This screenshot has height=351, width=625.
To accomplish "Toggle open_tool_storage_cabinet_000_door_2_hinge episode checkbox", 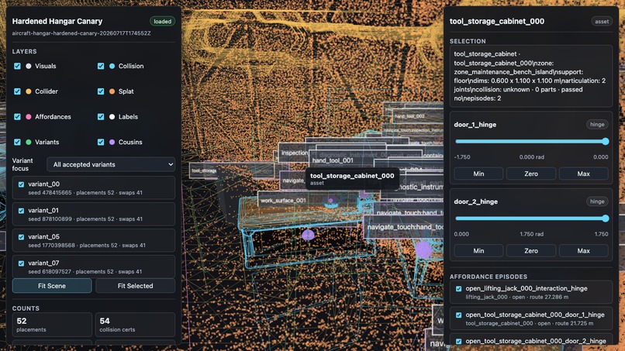I will 458,341.
